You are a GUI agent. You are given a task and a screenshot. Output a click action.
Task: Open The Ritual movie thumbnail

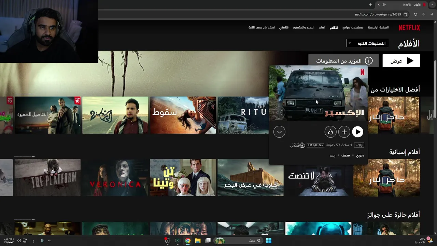pos(243,115)
